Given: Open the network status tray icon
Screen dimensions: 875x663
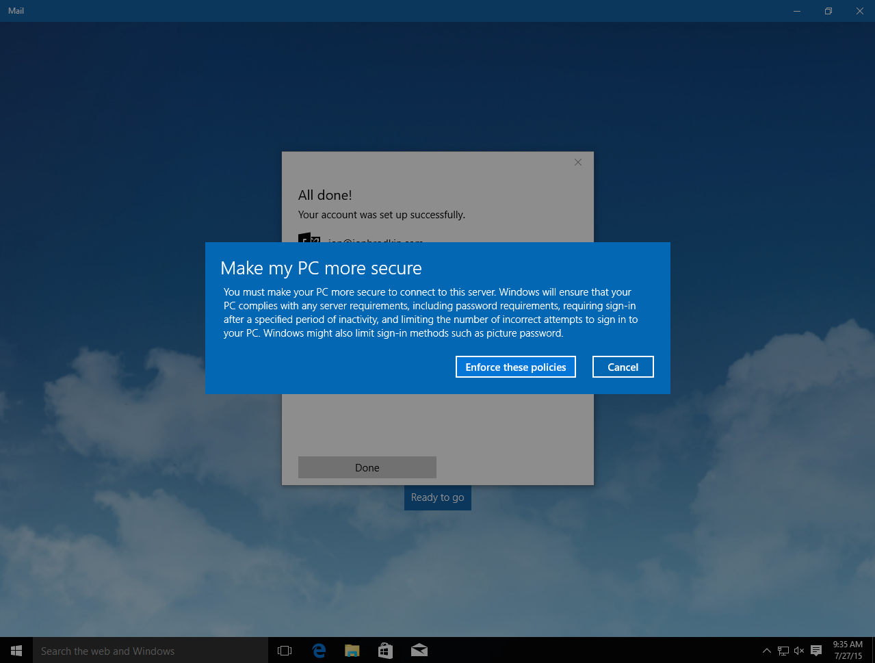Looking at the screenshot, I should [x=783, y=651].
